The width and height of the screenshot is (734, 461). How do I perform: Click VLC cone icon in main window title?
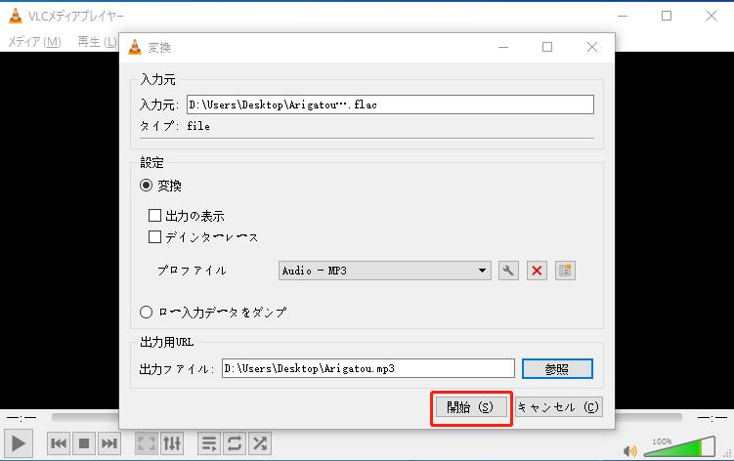point(16,16)
